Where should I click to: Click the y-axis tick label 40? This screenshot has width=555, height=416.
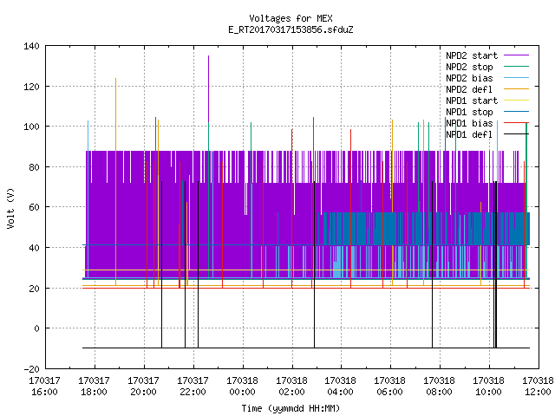point(34,248)
